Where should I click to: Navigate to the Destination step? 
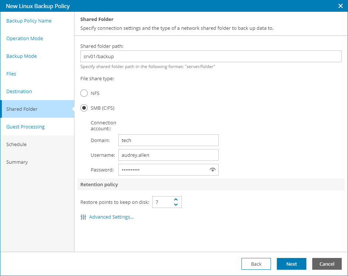click(19, 91)
